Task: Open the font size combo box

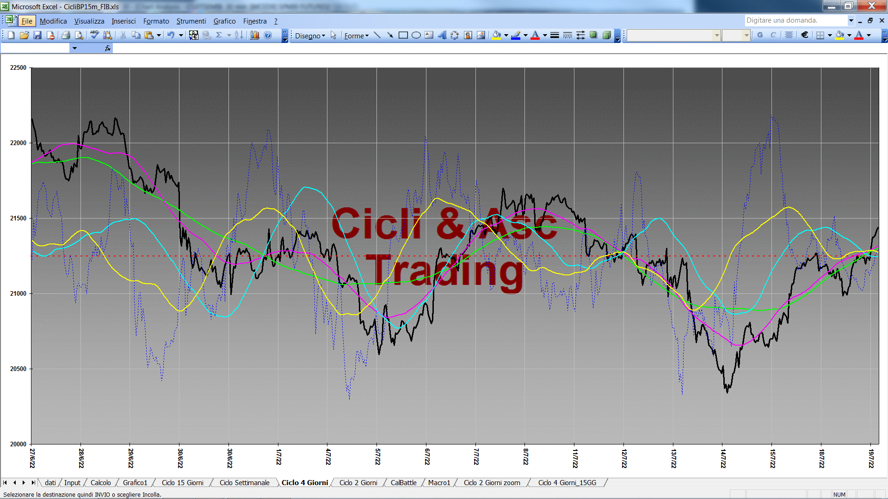Action: point(736,35)
